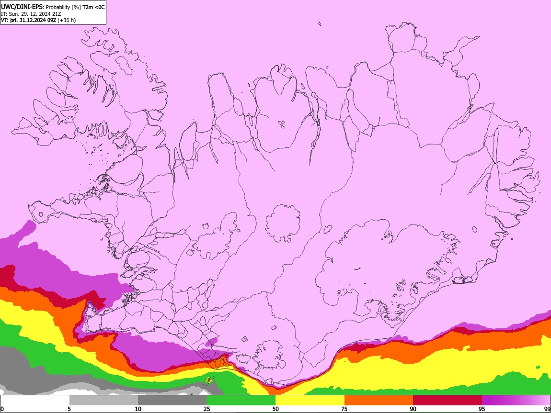Click the legend value '95'
This screenshot has width=551, height=413.
(482, 409)
